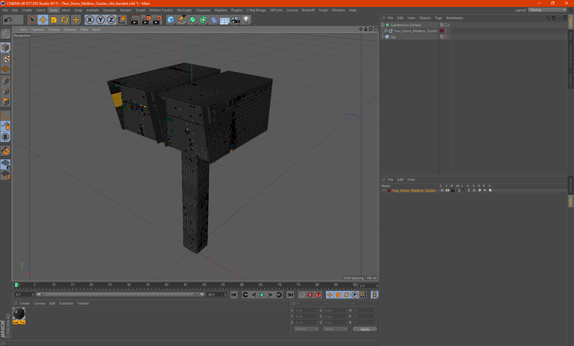Open the Scale mode dropdown
574x346 pixels.
point(335,329)
